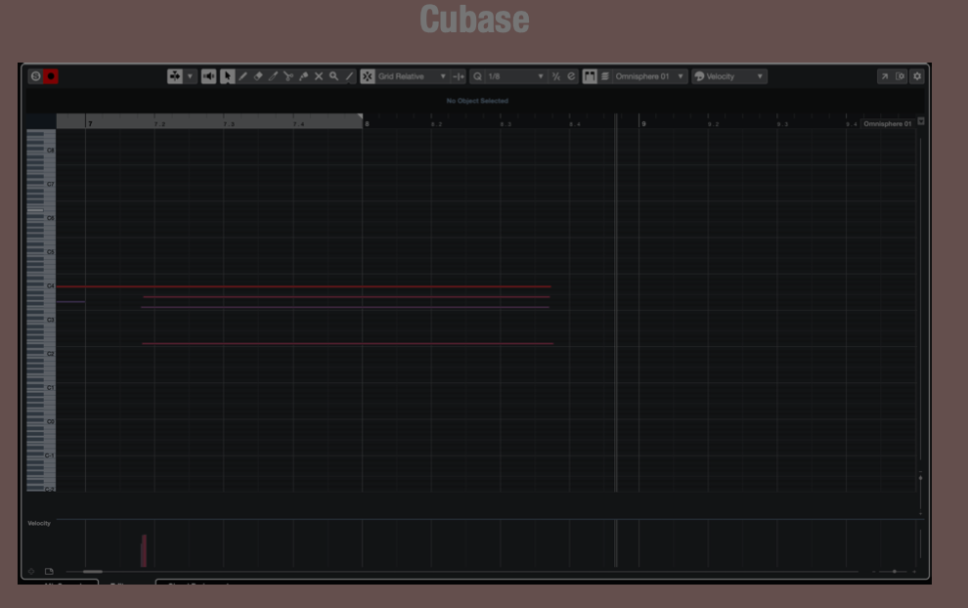Click the right locator triangle in ruler
Image resolution: width=968 pixels, height=608 pixels.
[359, 116]
